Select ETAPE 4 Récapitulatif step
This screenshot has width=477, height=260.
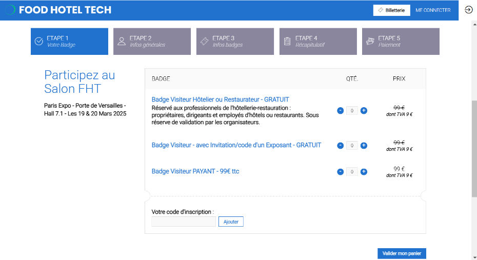(x=318, y=42)
